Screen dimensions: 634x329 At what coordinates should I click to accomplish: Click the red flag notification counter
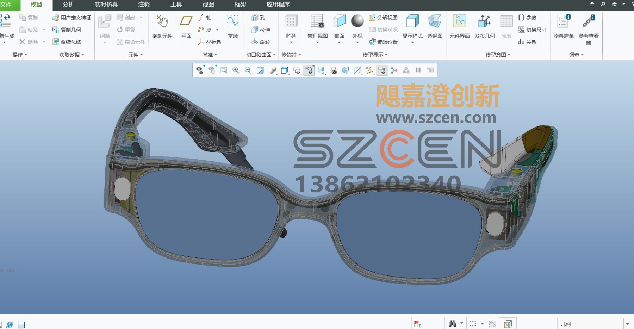point(418,324)
